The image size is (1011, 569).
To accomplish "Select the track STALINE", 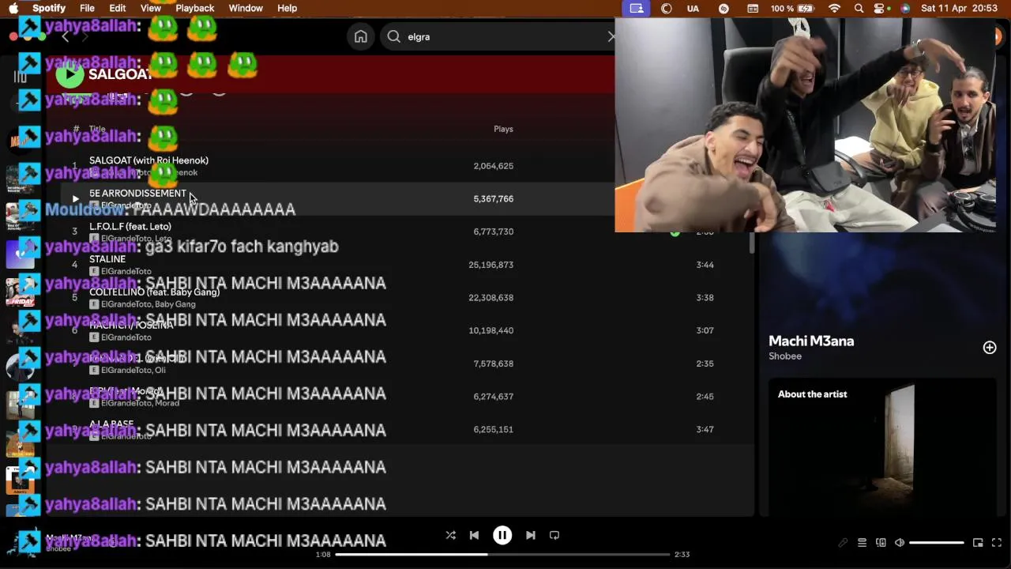I will point(107,259).
